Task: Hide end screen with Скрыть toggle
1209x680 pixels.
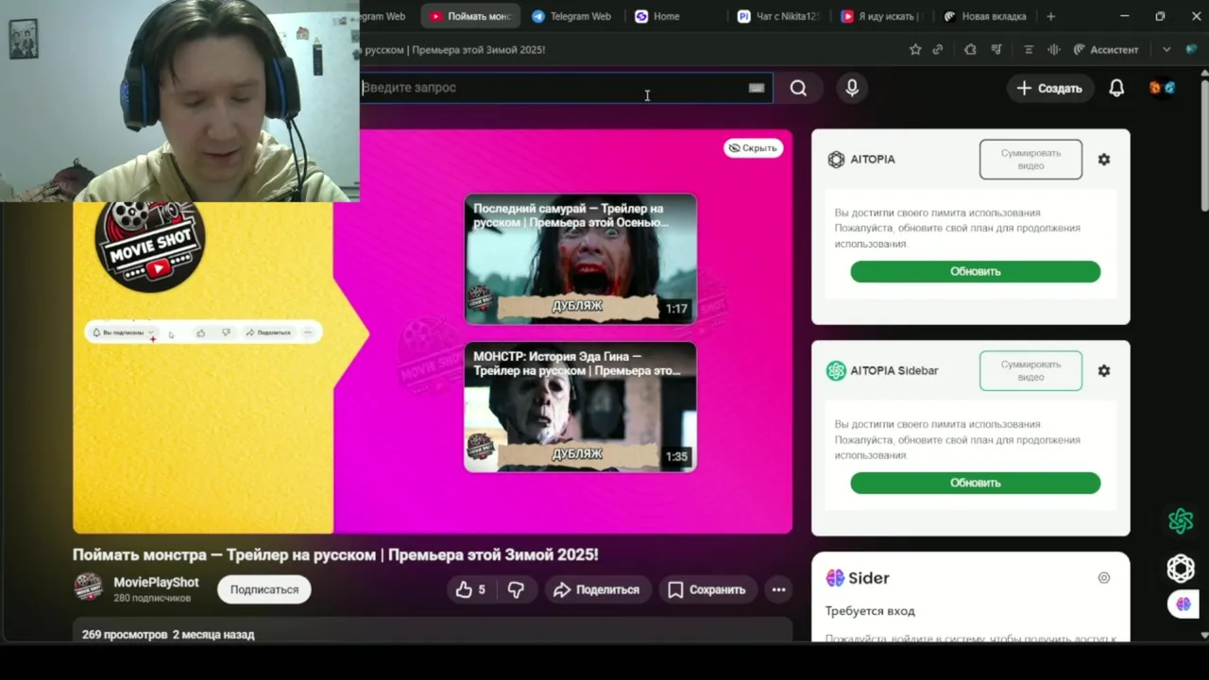Action: tap(753, 147)
